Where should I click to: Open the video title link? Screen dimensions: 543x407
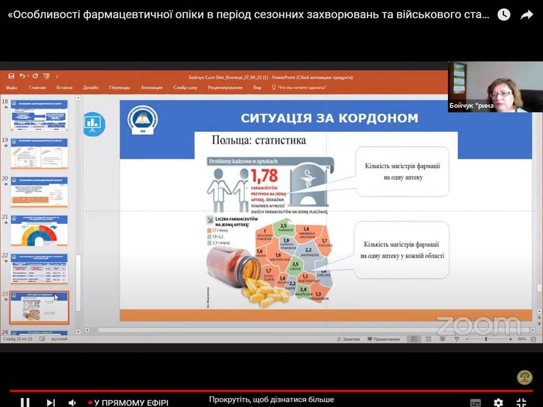[248, 15]
